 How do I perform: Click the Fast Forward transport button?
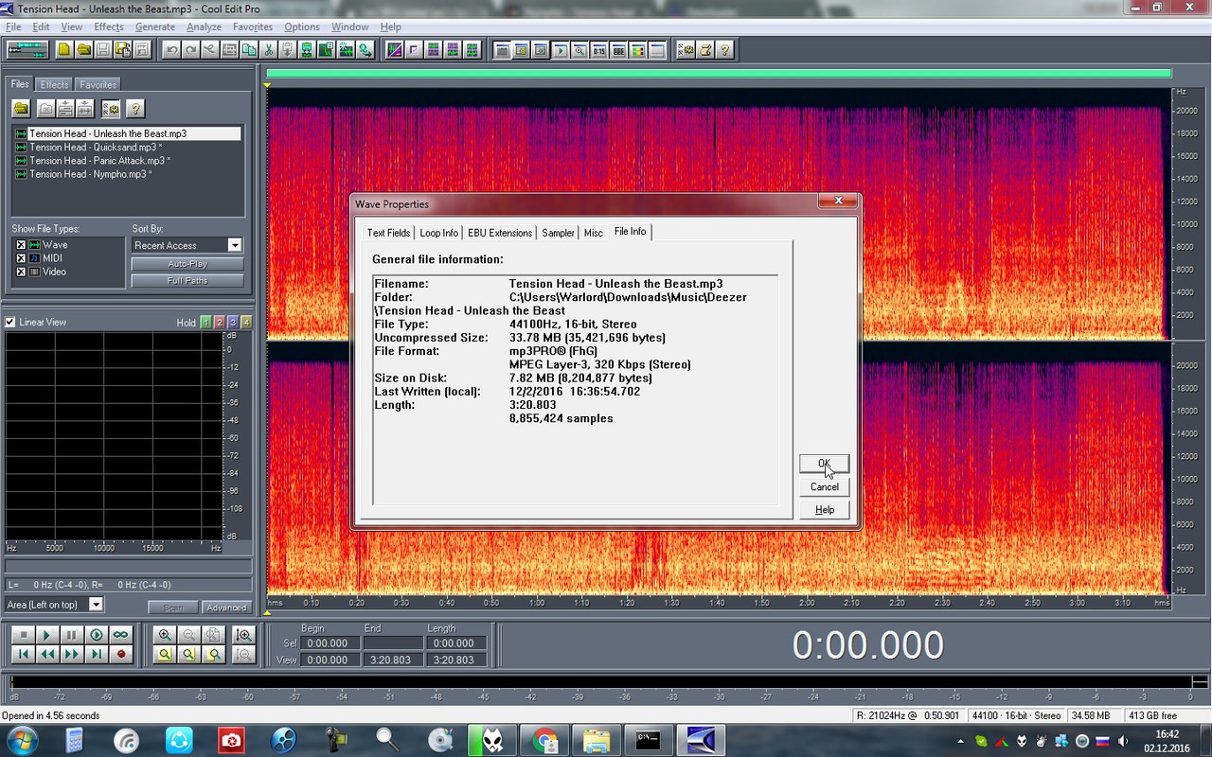(72, 654)
